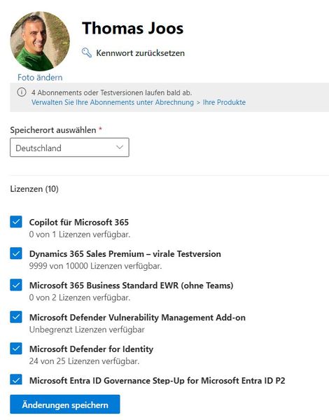Click Änderungen speichern button
This screenshot has height=420, width=329.
click(65, 404)
